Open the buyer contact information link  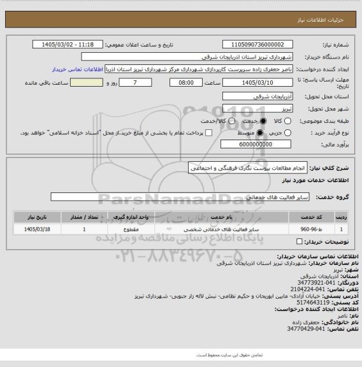78,69
